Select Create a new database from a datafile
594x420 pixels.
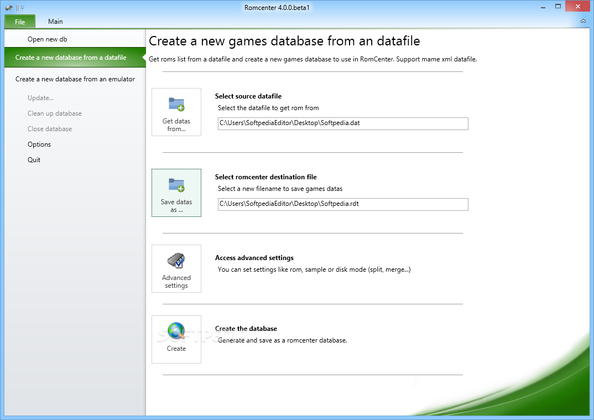tap(75, 57)
